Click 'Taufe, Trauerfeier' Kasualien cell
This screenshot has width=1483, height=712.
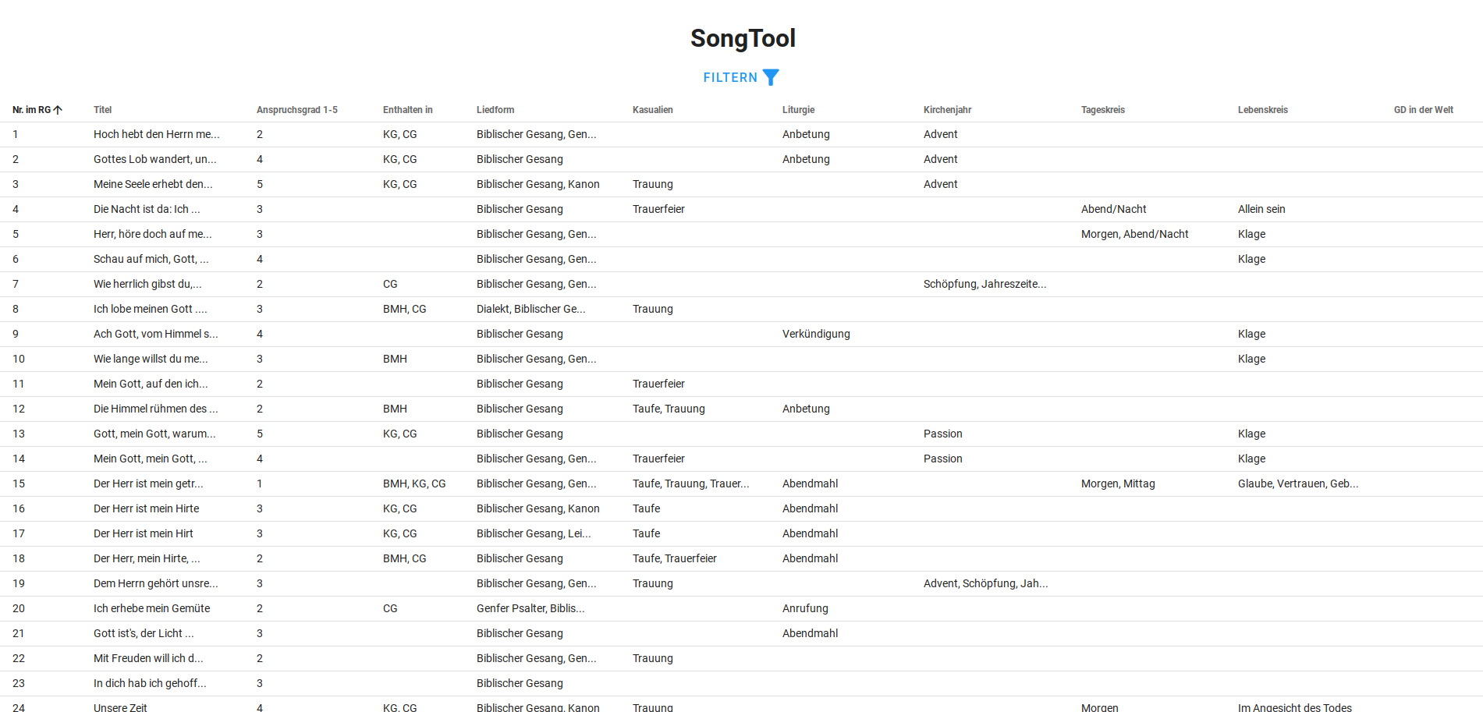675,558
